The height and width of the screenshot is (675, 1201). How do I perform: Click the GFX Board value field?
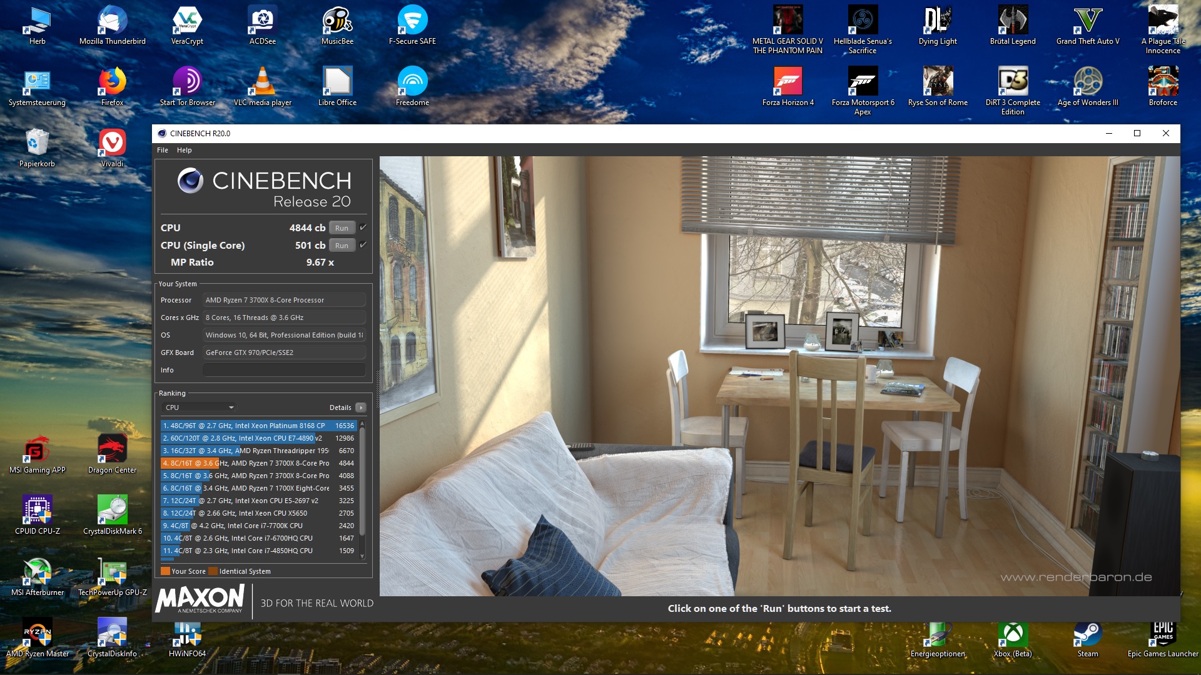[284, 352]
